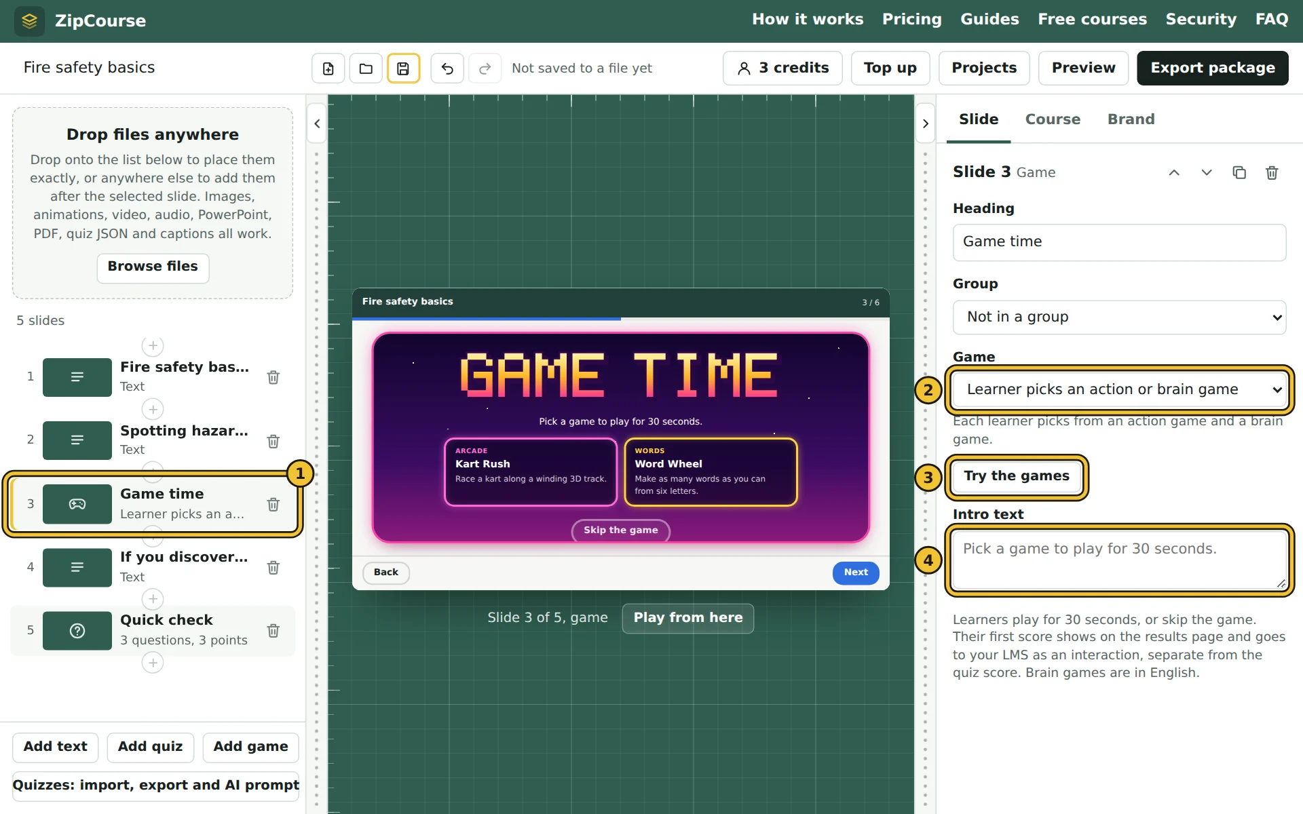The width and height of the screenshot is (1303, 814).
Task: Click Browse files
Action: [x=153, y=267]
